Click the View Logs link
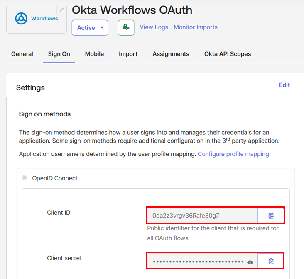The image size is (304, 279). [154, 27]
